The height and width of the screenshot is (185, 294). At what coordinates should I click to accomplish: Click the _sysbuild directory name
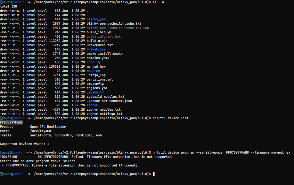point(95,92)
